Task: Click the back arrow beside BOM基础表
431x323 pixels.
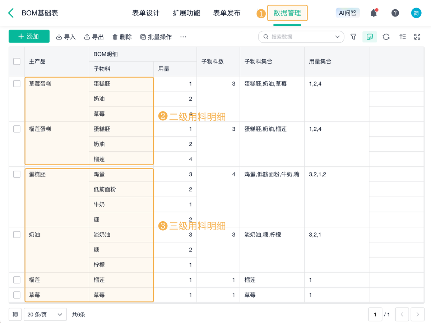Action: (11, 13)
